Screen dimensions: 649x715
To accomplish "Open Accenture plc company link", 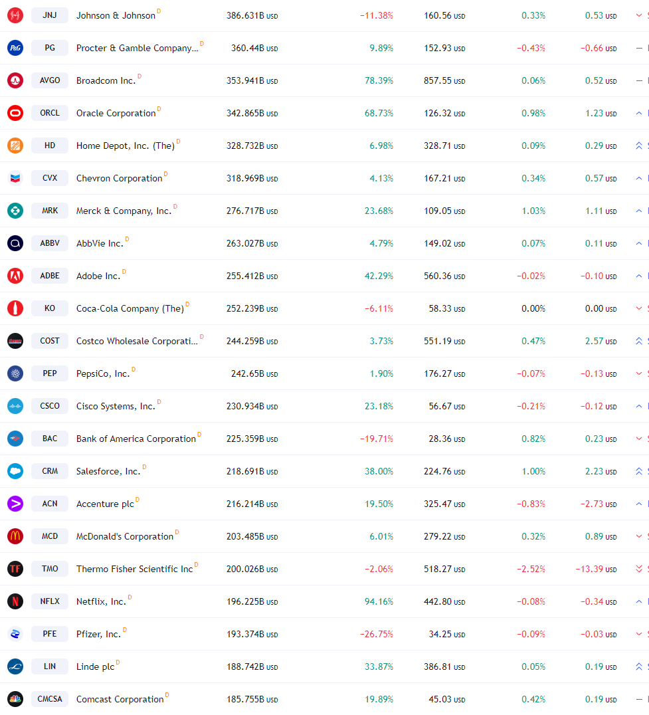I will (x=105, y=504).
